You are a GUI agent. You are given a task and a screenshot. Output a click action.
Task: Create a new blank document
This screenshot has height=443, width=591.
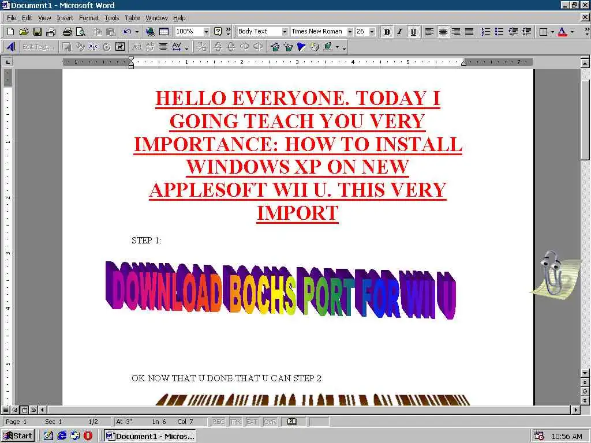[10, 32]
